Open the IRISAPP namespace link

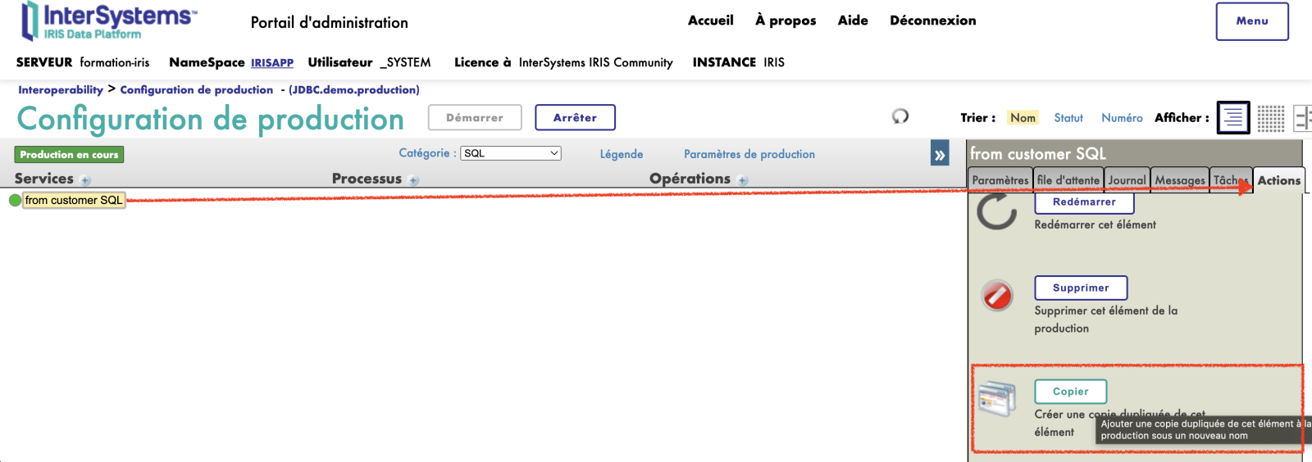point(271,63)
